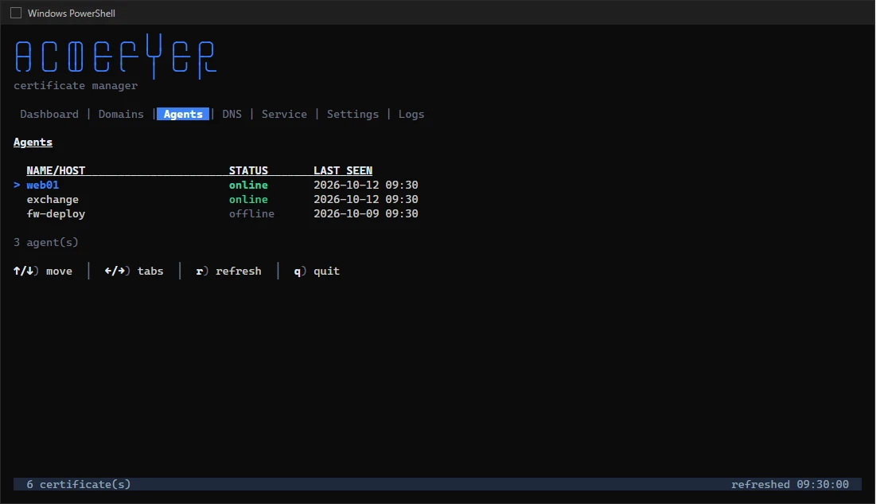
Task: Open the Dashboard tab
Action: coord(49,114)
